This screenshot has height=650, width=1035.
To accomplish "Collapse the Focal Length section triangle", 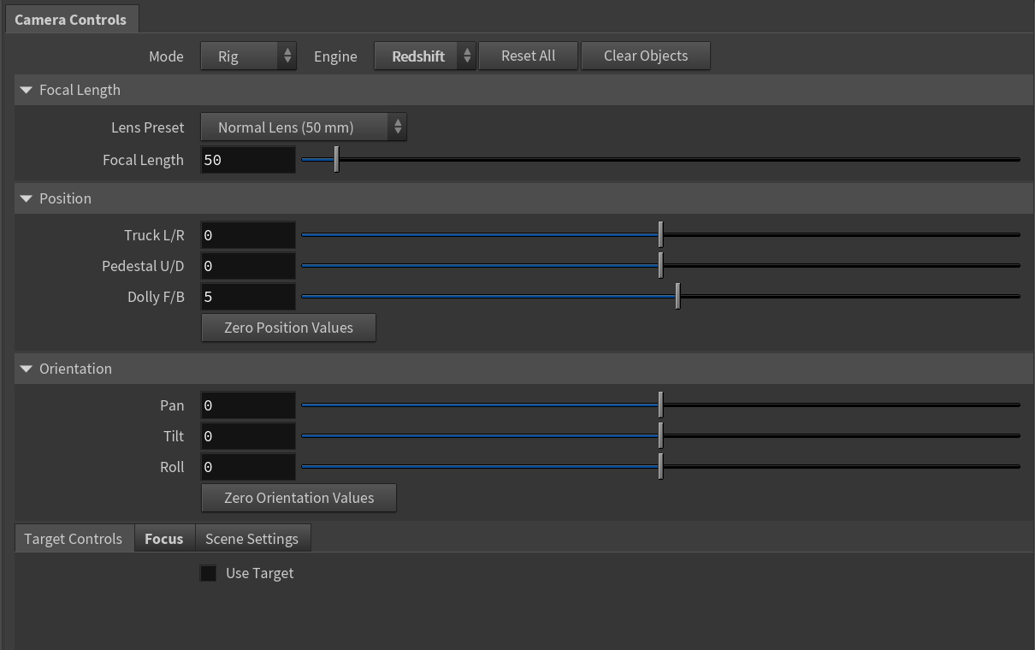I will pos(26,90).
